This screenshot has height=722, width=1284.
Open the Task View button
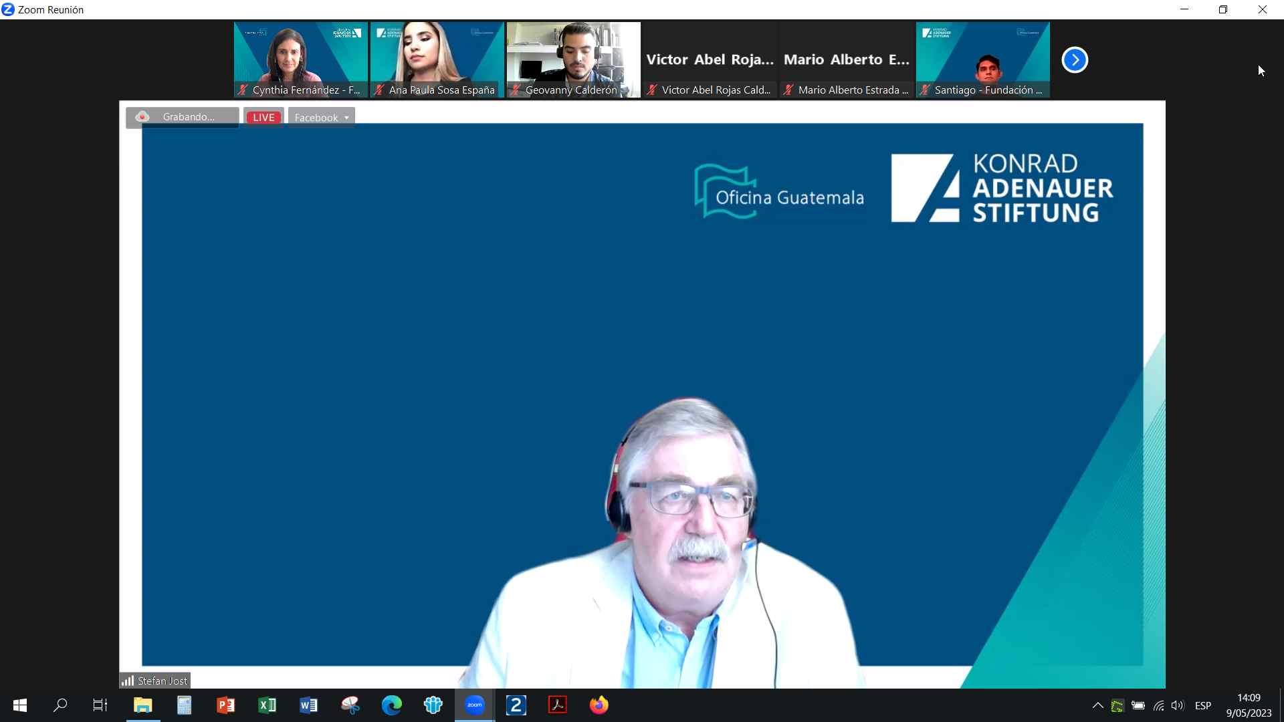100,705
